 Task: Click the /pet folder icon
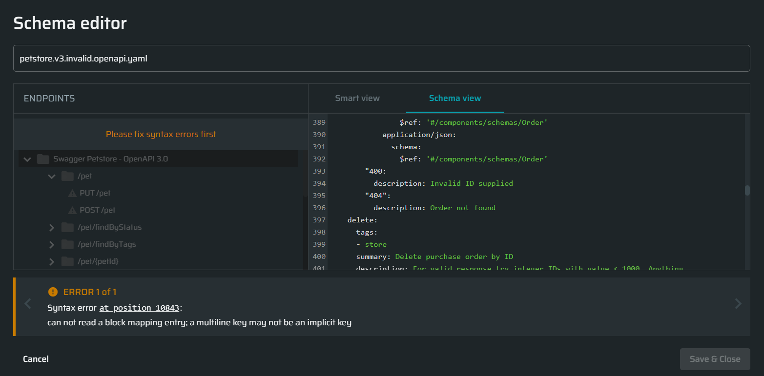[x=67, y=176]
